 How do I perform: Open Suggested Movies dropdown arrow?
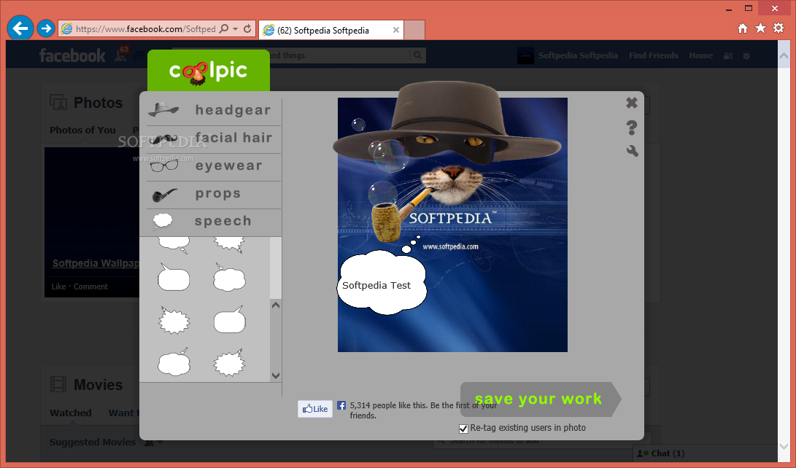[x=160, y=442]
